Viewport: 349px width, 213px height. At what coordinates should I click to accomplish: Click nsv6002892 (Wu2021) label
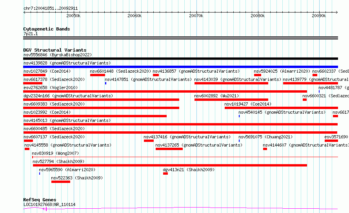(216, 96)
